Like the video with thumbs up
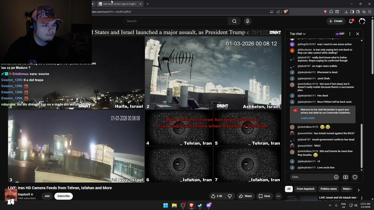This screenshot has width=374, height=210. tap(217, 196)
